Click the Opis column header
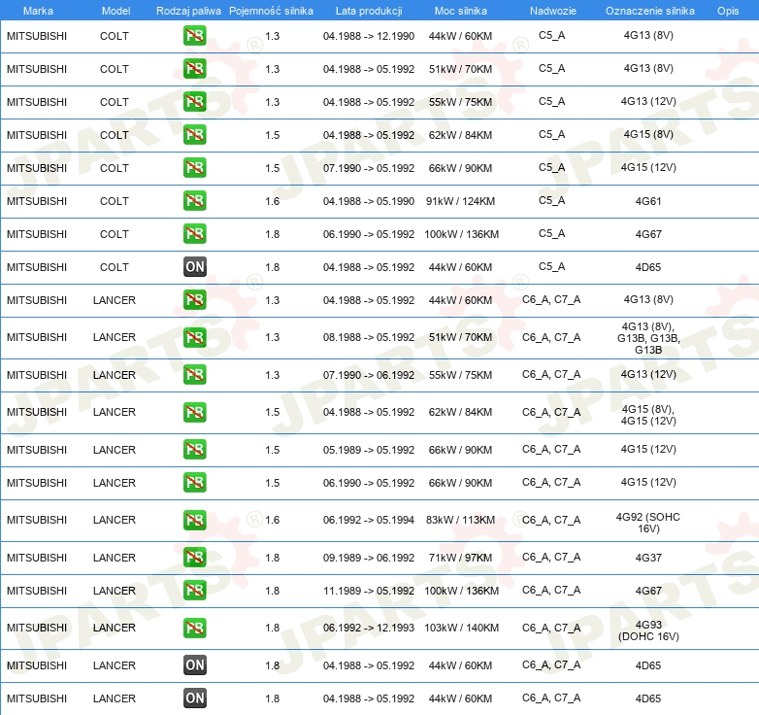 [728, 11]
